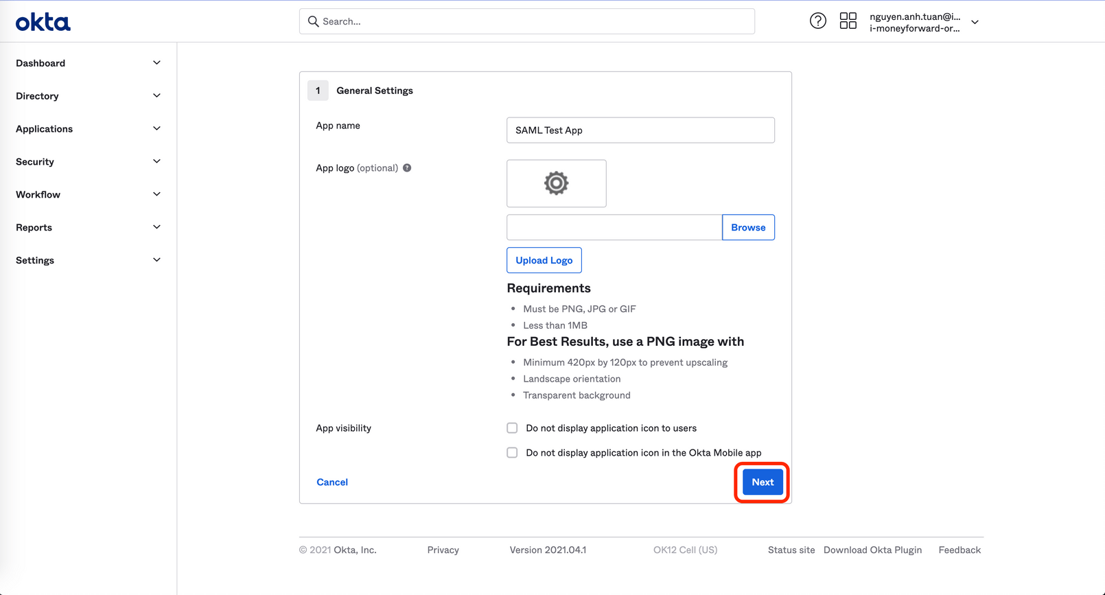
Task: Open the apps grid icon
Action: pos(848,21)
